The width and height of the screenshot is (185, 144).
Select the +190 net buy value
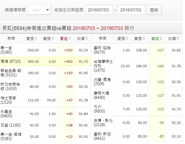pos(68,73)
